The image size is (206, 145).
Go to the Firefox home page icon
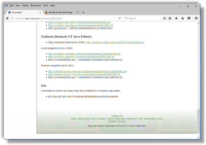pyautogui.click(x=182, y=18)
